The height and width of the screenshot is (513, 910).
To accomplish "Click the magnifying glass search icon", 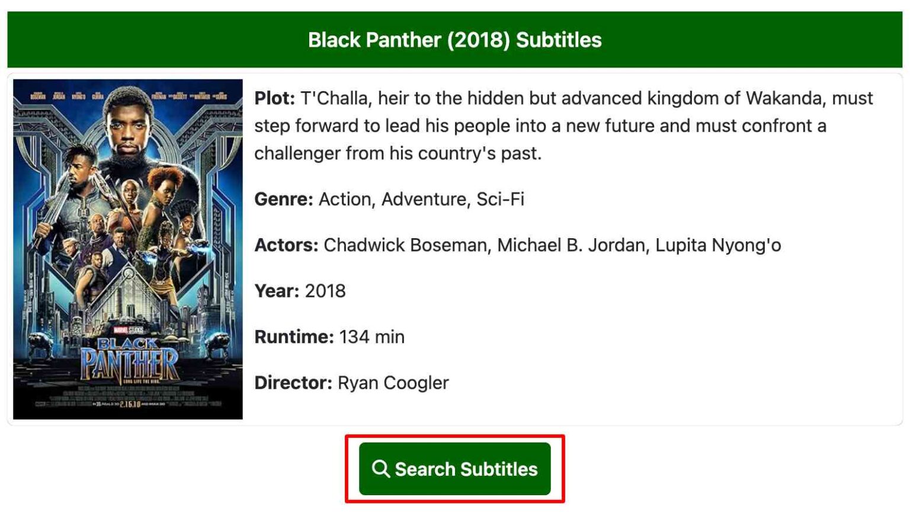I will [x=380, y=469].
